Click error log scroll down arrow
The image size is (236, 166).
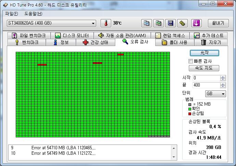(174, 157)
